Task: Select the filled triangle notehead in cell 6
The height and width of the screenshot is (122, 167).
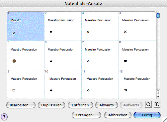Action: click(51, 61)
